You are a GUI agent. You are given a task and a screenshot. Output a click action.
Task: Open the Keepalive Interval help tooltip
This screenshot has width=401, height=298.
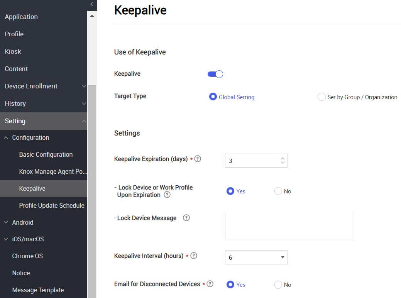click(194, 256)
